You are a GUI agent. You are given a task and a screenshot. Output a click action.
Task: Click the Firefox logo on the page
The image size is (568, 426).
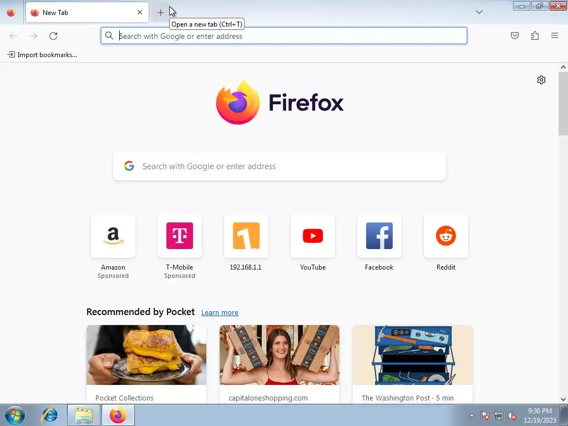(280, 103)
